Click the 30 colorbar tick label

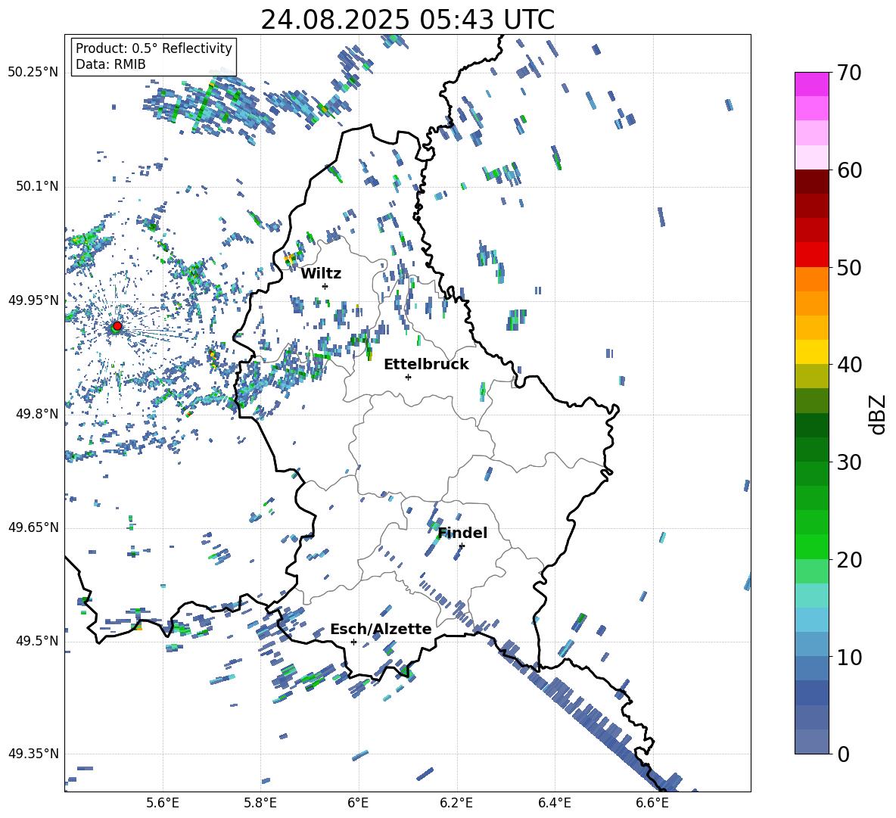(x=849, y=462)
